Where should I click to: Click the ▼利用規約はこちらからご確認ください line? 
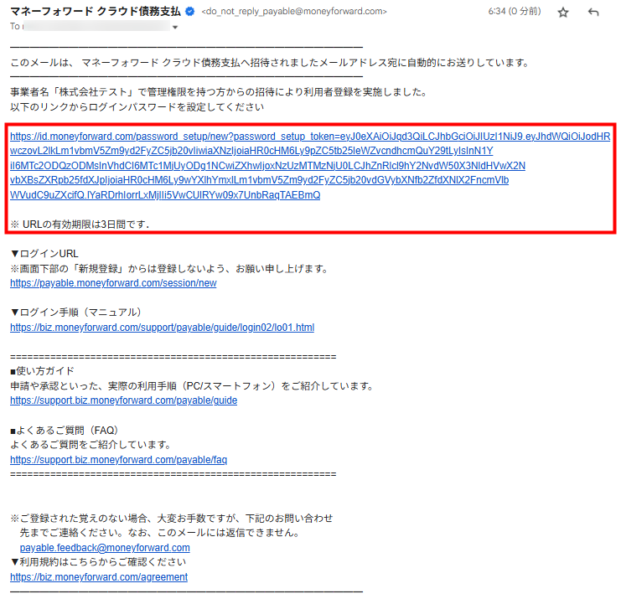tap(98, 562)
